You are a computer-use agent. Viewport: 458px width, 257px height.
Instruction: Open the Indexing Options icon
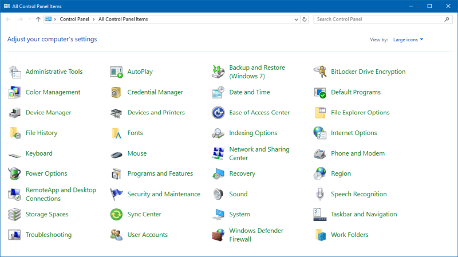click(x=218, y=133)
